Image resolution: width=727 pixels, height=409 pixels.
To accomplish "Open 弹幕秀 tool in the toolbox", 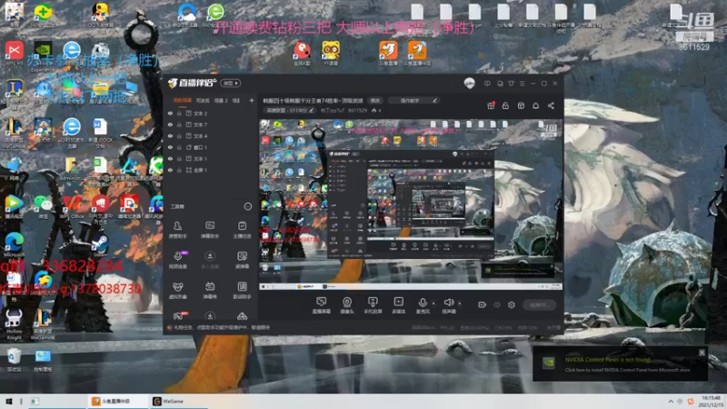I will (x=210, y=290).
